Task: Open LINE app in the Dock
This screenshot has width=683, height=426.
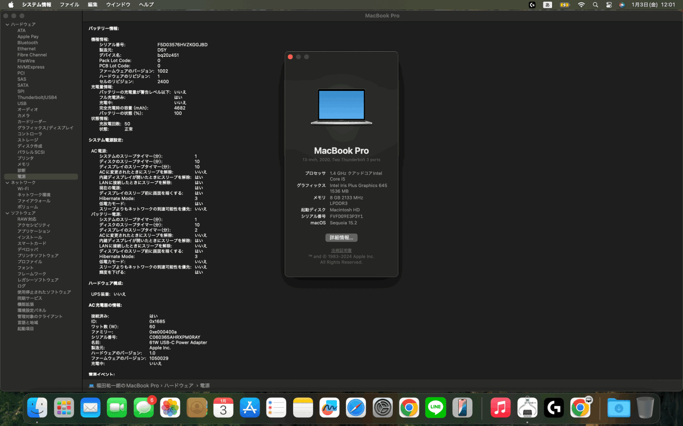Action: point(436,407)
